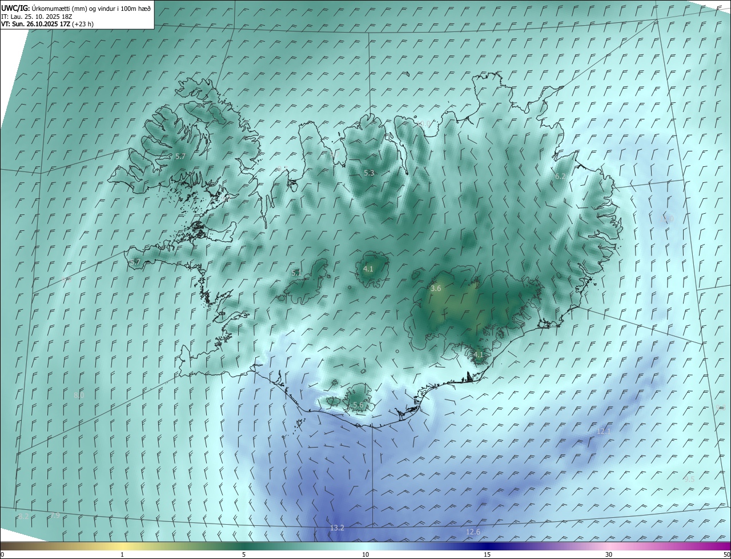Click the 30 tick on the color scale
Viewport: 731px width, 559px height.
[x=609, y=554]
